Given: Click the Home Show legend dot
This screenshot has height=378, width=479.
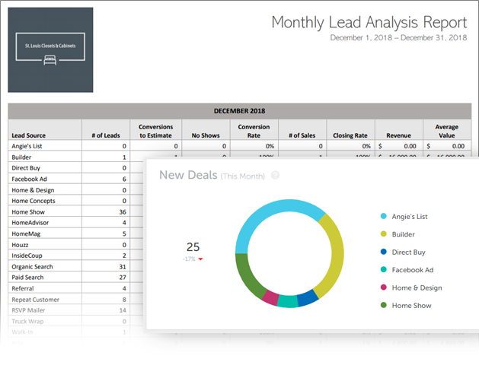Looking at the screenshot, I should [x=383, y=306].
